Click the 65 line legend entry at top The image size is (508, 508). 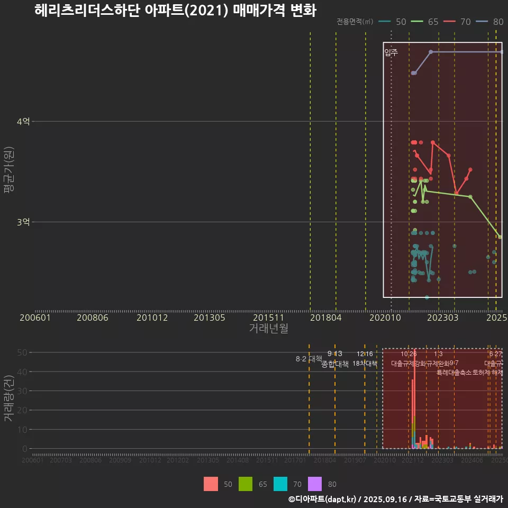pos(424,22)
